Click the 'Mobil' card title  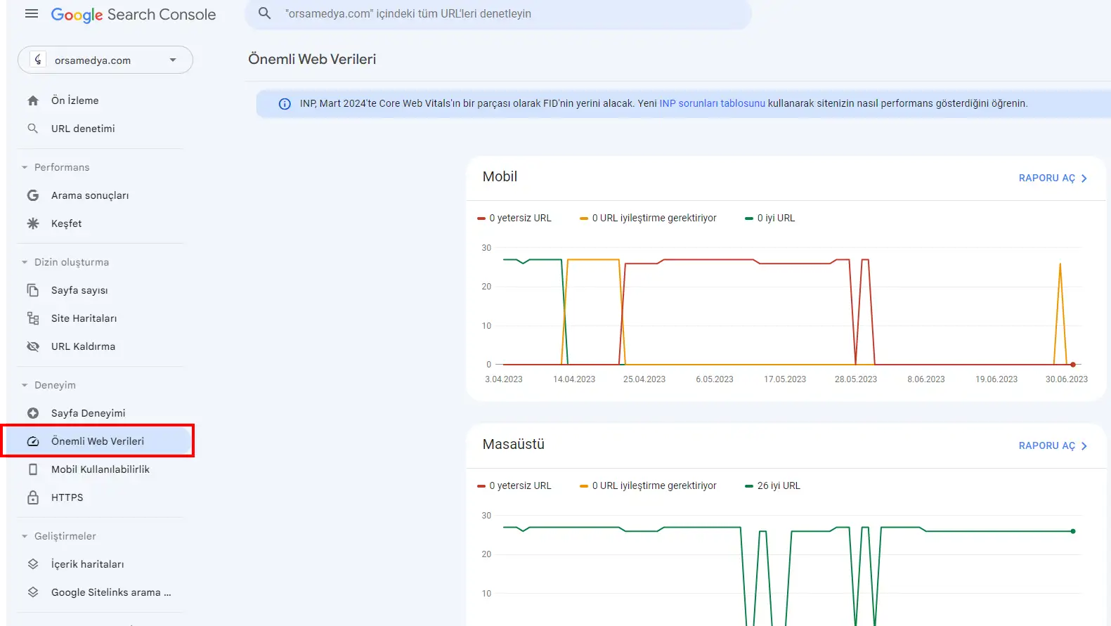click(x=500, y=177)
